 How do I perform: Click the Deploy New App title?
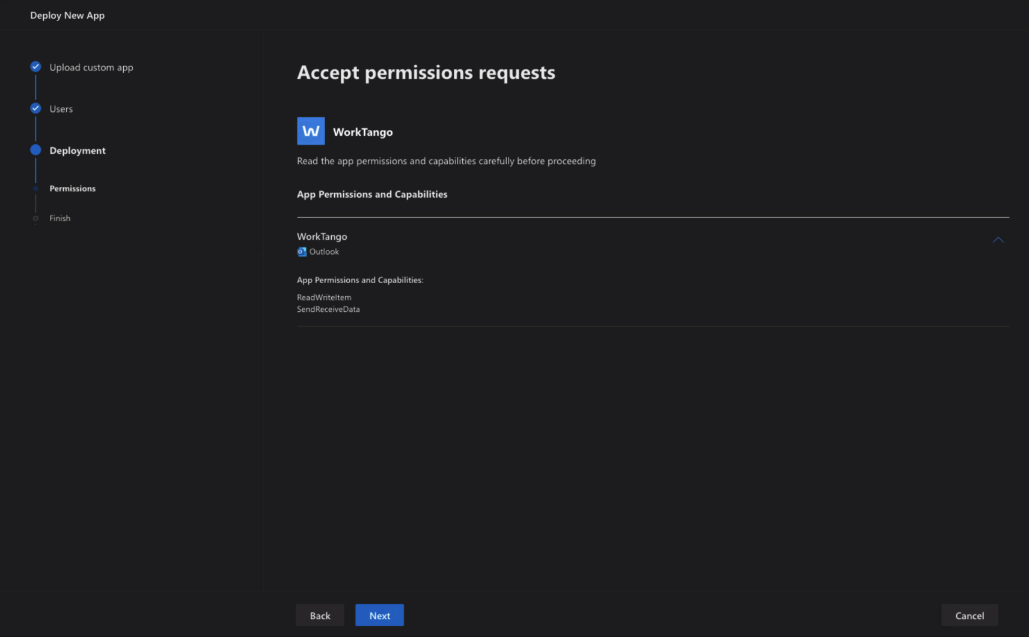point(67,15)
